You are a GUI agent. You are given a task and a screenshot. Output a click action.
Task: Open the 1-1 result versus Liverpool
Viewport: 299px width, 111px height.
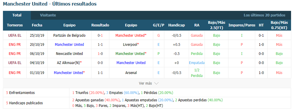click(100, 45)
